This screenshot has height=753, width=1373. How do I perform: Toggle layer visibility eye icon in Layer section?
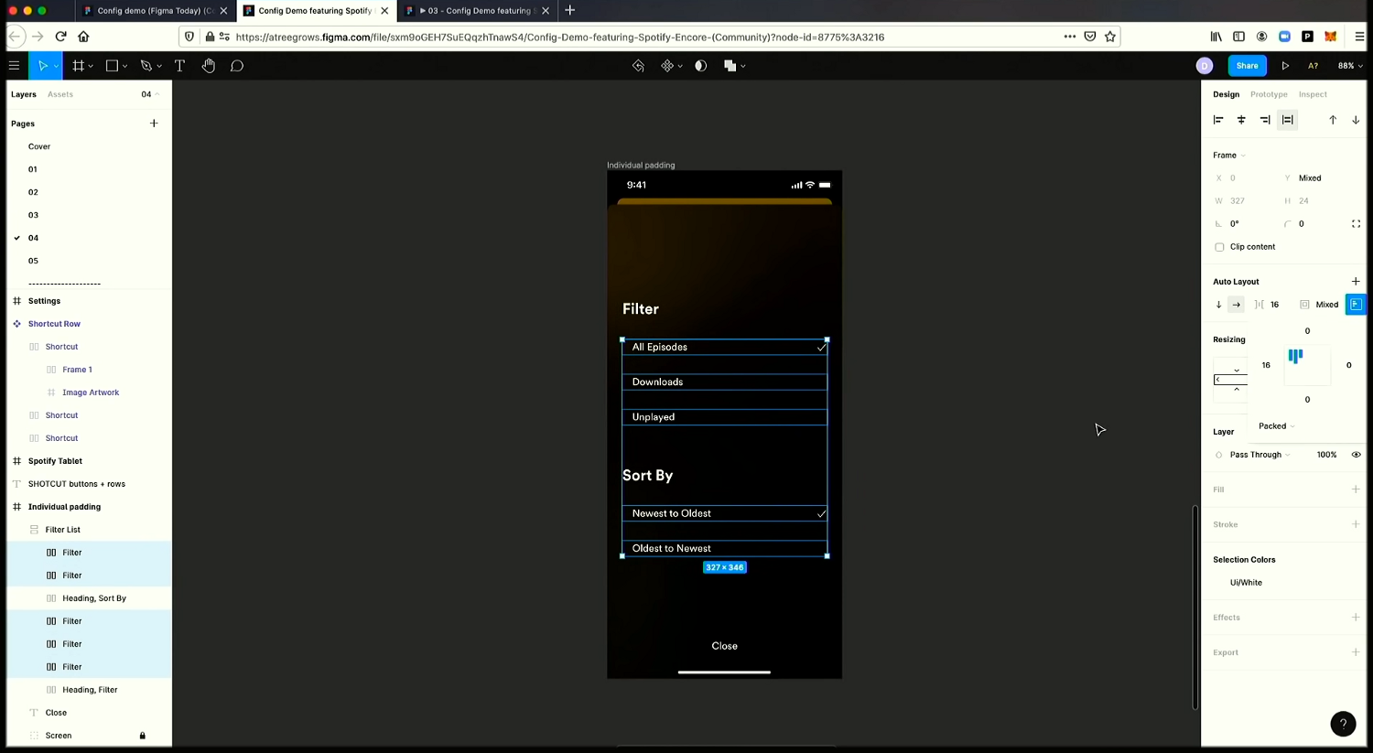(x=1356, y=455)
